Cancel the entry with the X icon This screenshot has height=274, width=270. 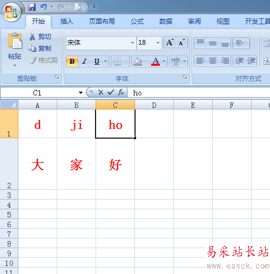click(101, 92)
